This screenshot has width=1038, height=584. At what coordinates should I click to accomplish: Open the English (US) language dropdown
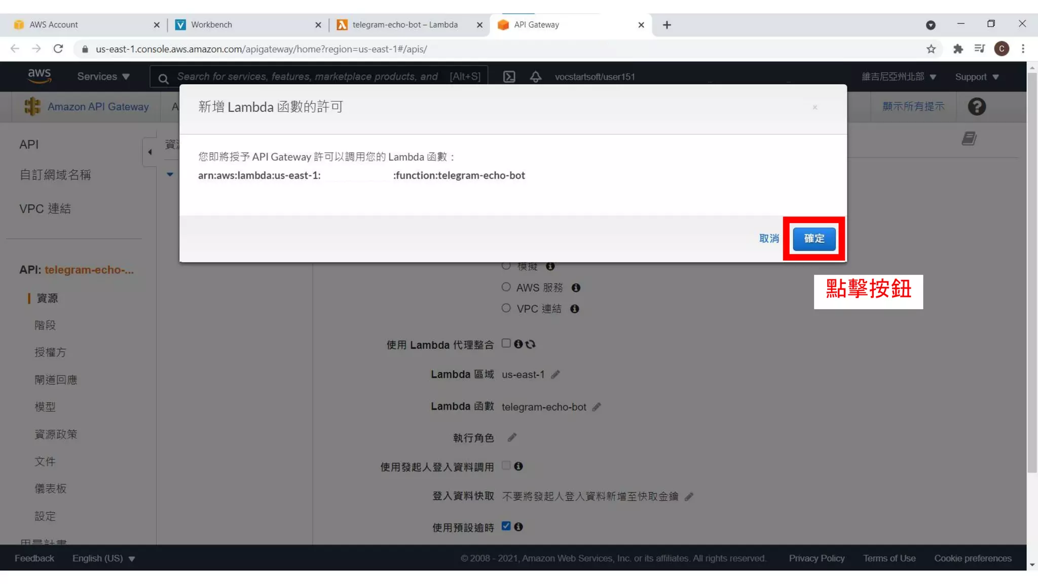click(x=103, y=558)
